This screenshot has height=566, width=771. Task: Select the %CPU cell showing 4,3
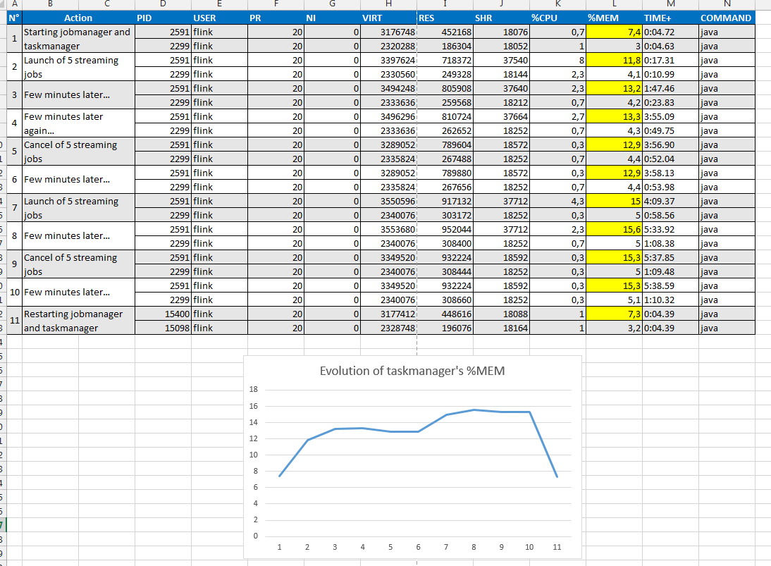tap(557, 201)
